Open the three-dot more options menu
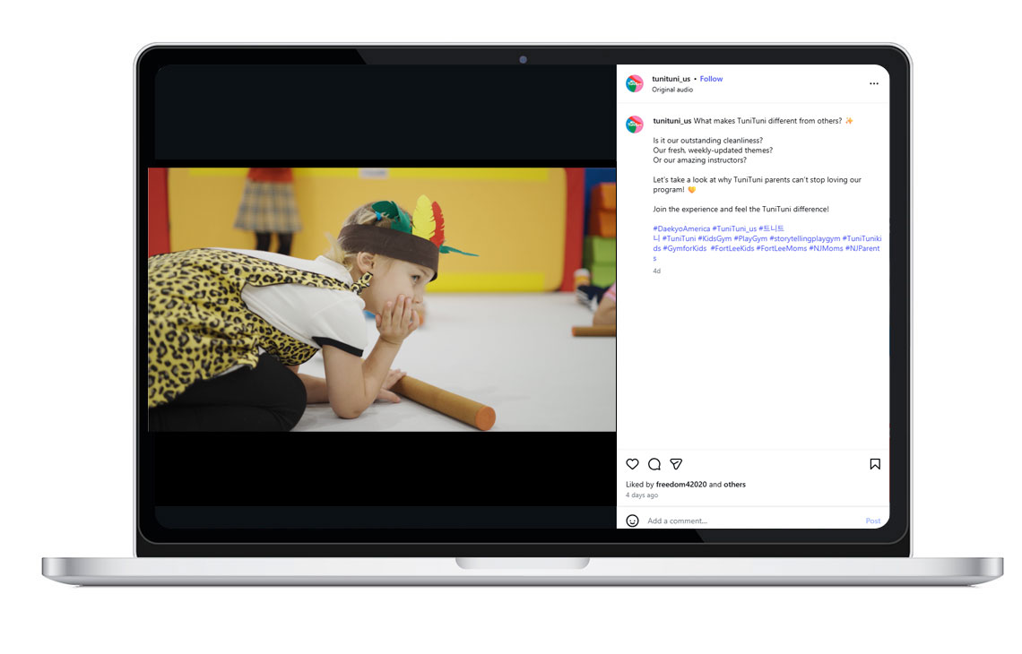Screen dimensions: 1022x654 pos(873,84)
